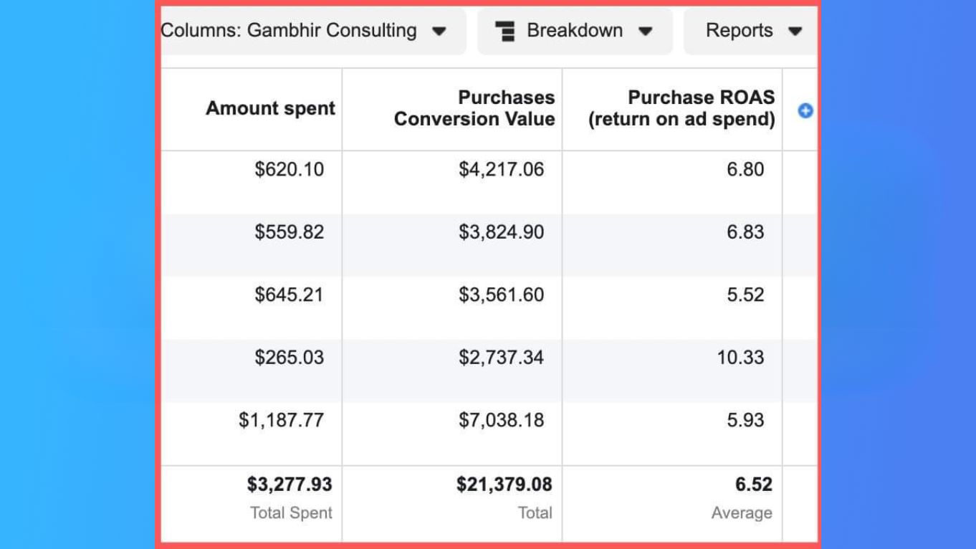This screenshot has height=549, width=976.
Task: Click the $7,038.18 conversion value cell
Action: click(501, 420)
